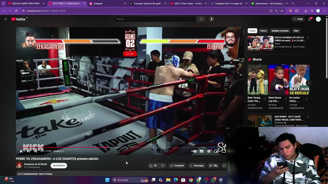The image size is (328, 184).
Task: Create a Clip of the video
Action: [213, 166]
